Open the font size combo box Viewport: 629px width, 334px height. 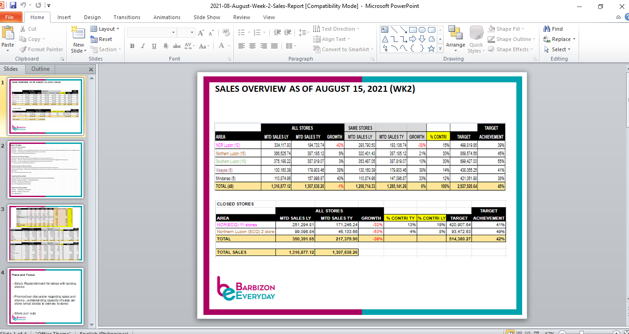(x=186, y=33)
